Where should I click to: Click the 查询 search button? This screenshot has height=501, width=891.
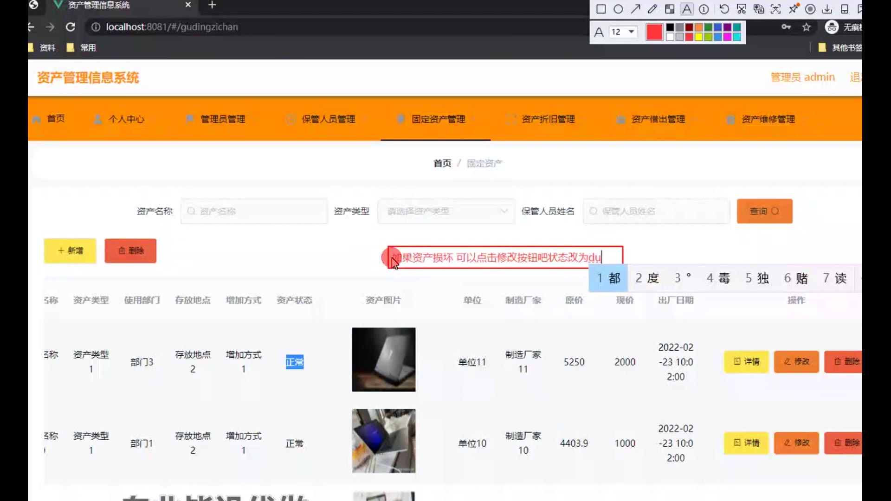click(764, 212)
